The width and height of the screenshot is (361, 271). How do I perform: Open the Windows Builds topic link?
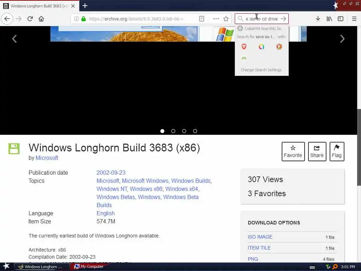(191, 181)
